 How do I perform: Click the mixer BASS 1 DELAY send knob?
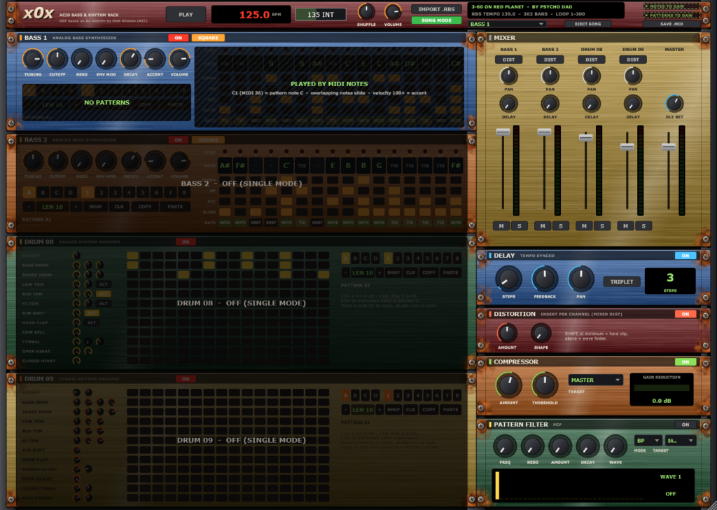(x=508, y=104)
